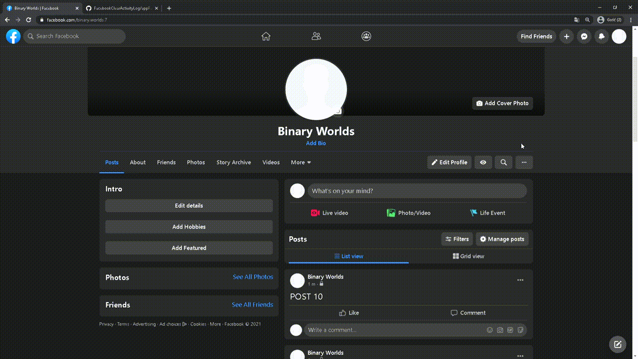Viewport: 638px width, 359px height.
Task: Switch to List view
Action: tap(348, 256)
